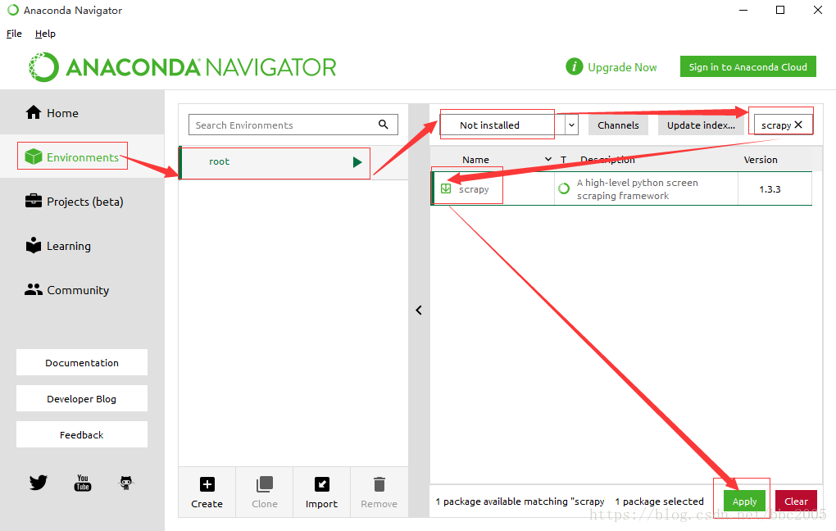Click the T column header
The image size is (836, 531).
[563, 160]
